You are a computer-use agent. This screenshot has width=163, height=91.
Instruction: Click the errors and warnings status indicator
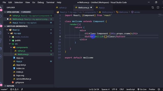(14, 89)
